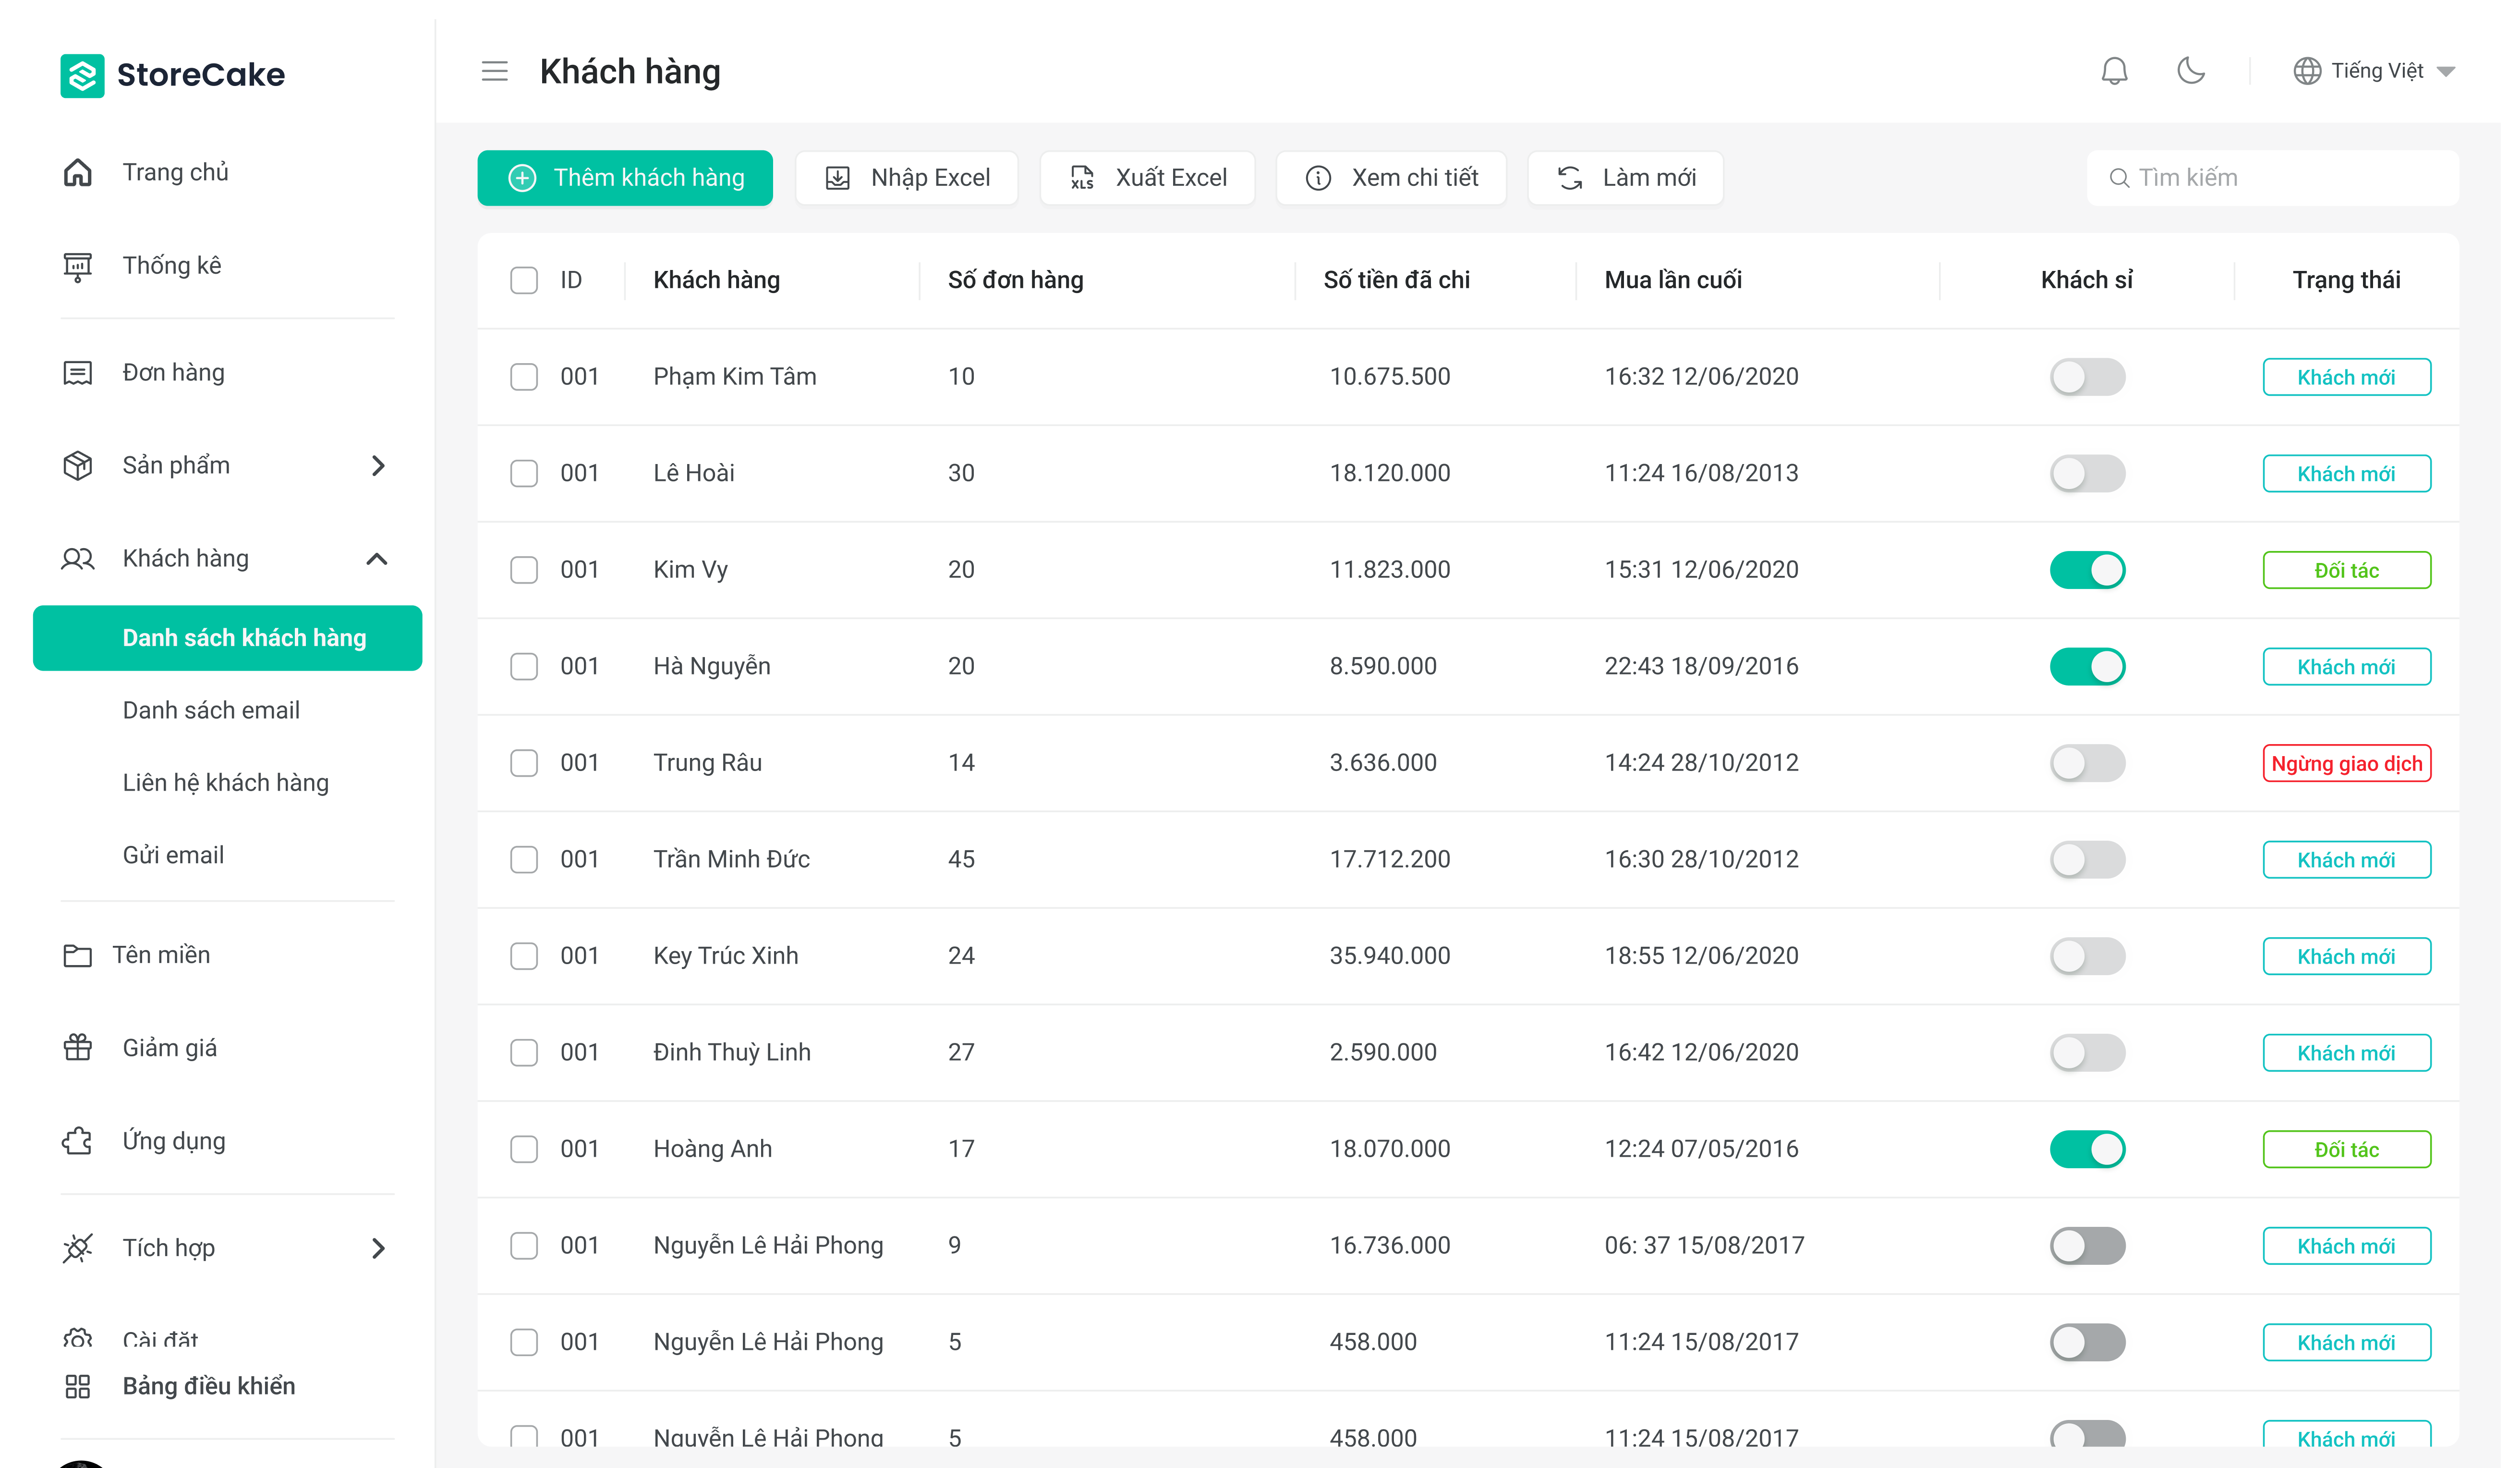
Task: Open Ứng dụng puzzle icon
Action: [x=78, y=1141]
